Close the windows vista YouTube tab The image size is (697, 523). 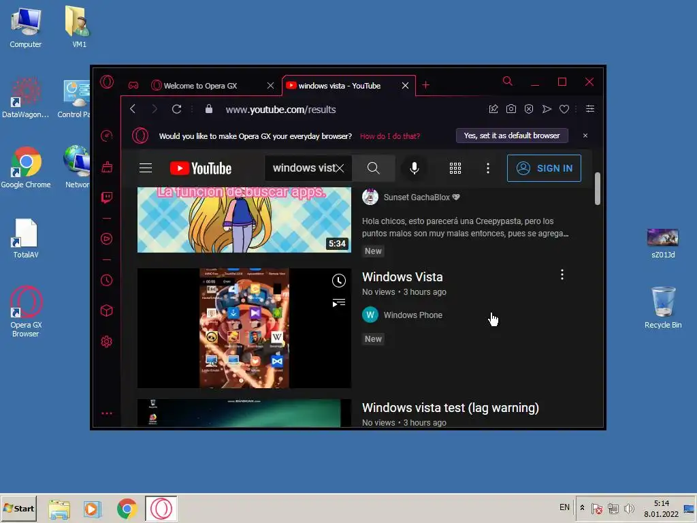click(405, 85)
